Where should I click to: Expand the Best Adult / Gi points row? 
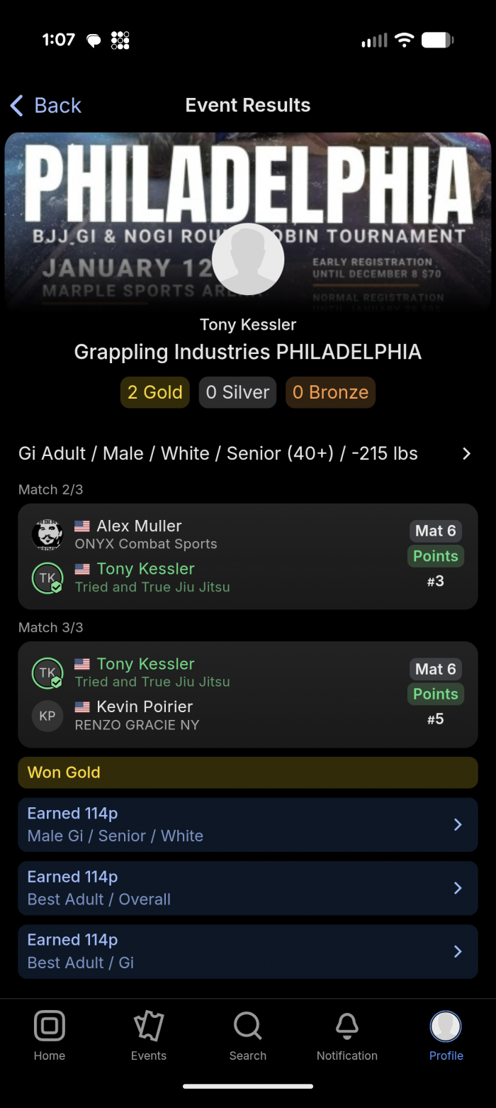[458, 951]
